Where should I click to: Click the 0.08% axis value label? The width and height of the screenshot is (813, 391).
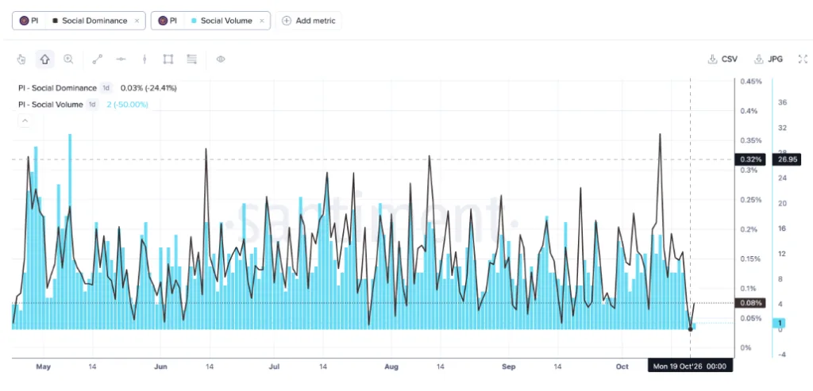point(749,303)
